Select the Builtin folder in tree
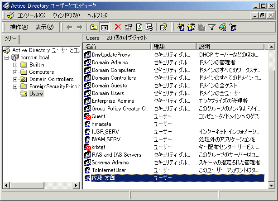Image resolution: width=278 pixels, height=201 pixels. 37,65
